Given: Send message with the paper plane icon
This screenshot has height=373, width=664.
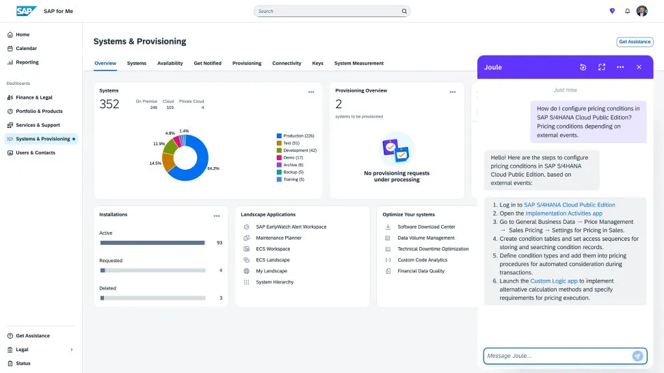Looking at the screenshot, I should (x=637, y=356).
